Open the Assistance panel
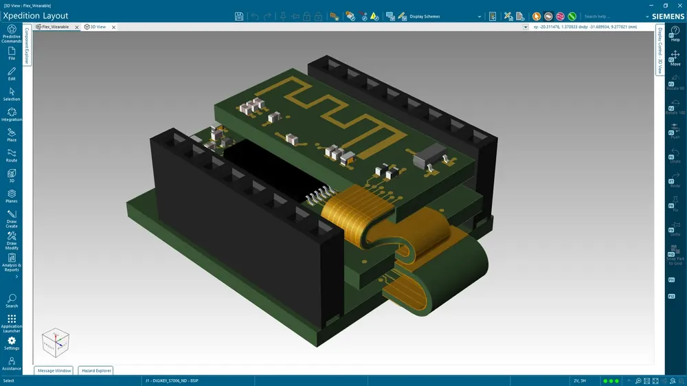The height and width of the screenshot is (386, 687). 12,363
